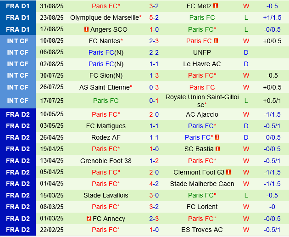
Task: Click red card icon in the Rodez AF row
Action: point(217,137)
